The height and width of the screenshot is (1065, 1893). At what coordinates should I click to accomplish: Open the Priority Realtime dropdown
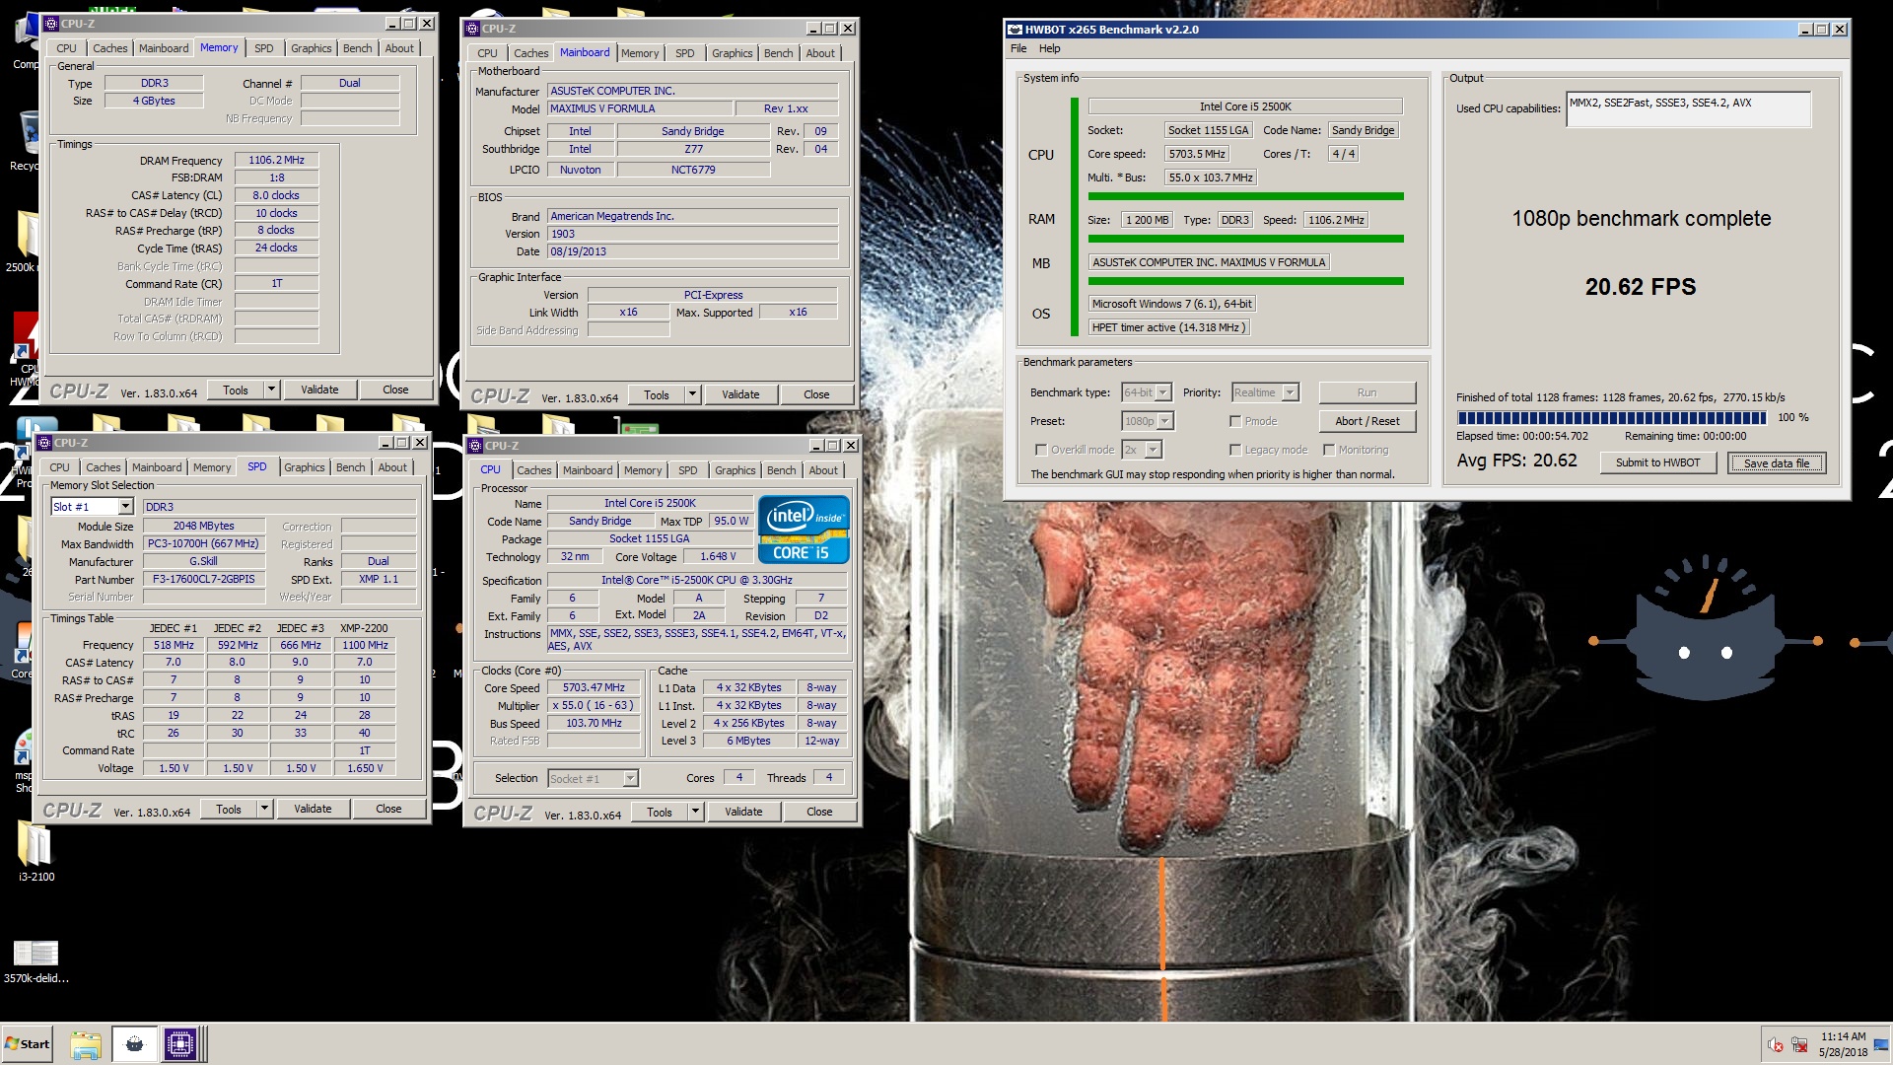1291,392
